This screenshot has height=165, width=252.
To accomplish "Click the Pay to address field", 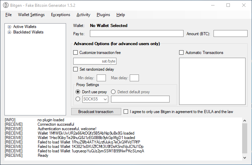I will [137, 33].
